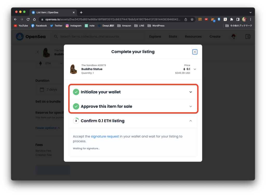The image size is (266, 195).
Task: Open the Extensions puzzle menu
Action: (x=231, y=19)
